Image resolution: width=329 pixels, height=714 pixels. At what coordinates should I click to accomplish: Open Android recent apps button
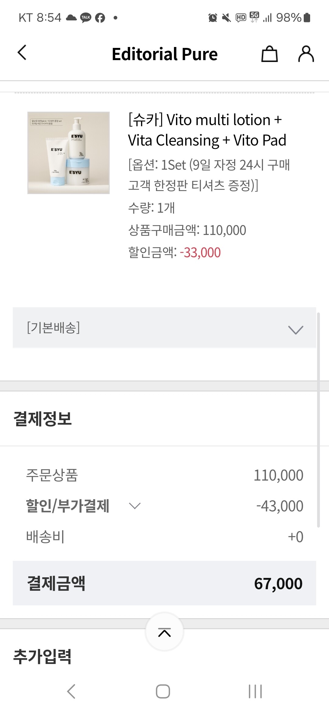point(255,691)
